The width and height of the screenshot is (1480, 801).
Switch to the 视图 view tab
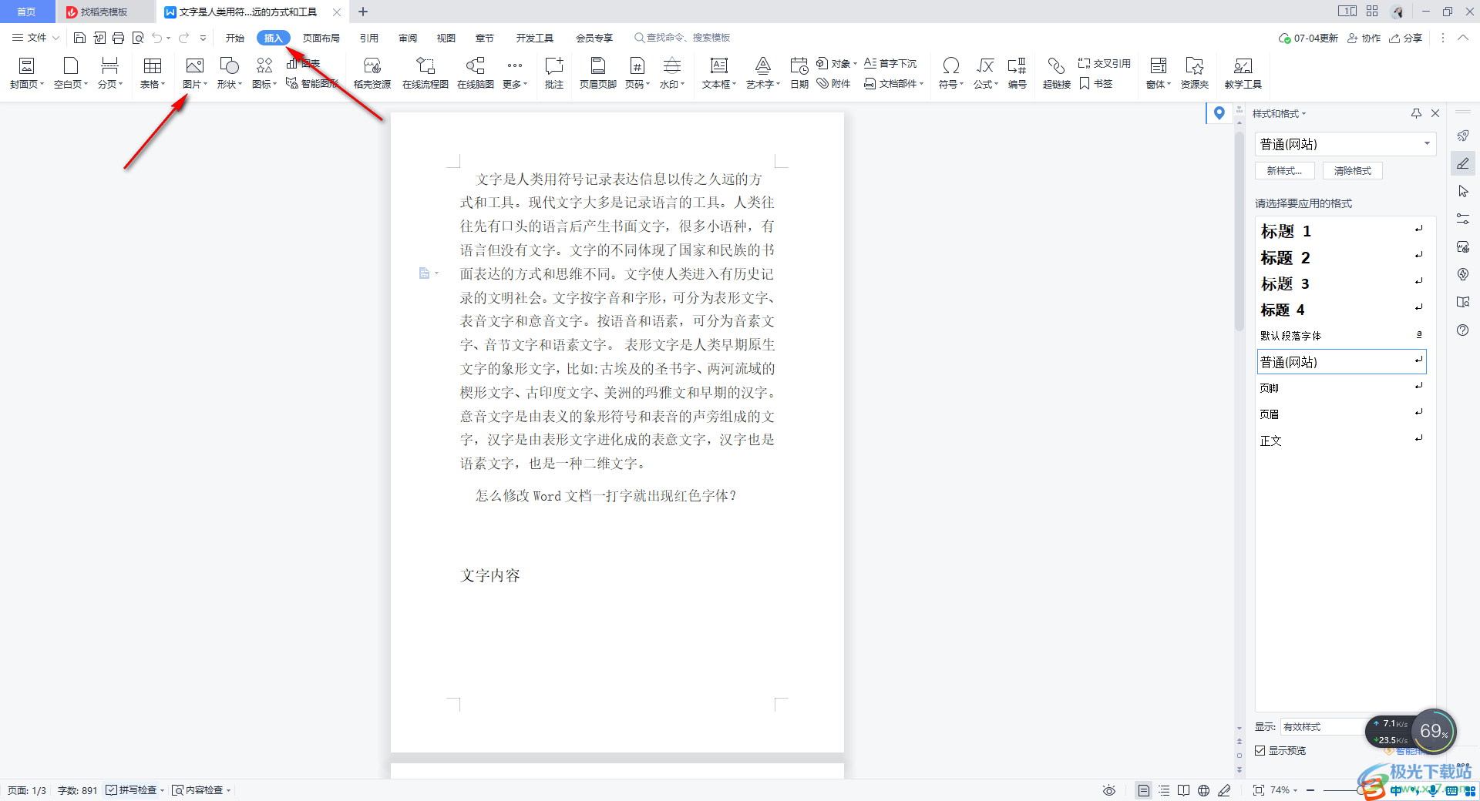click(446, 38)
